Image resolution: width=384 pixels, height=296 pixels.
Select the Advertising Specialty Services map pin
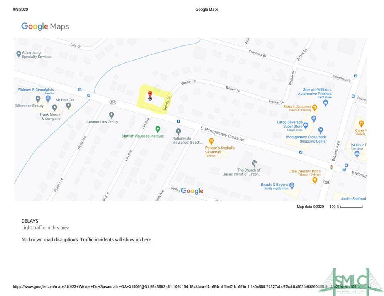click(x=19, y=54)
